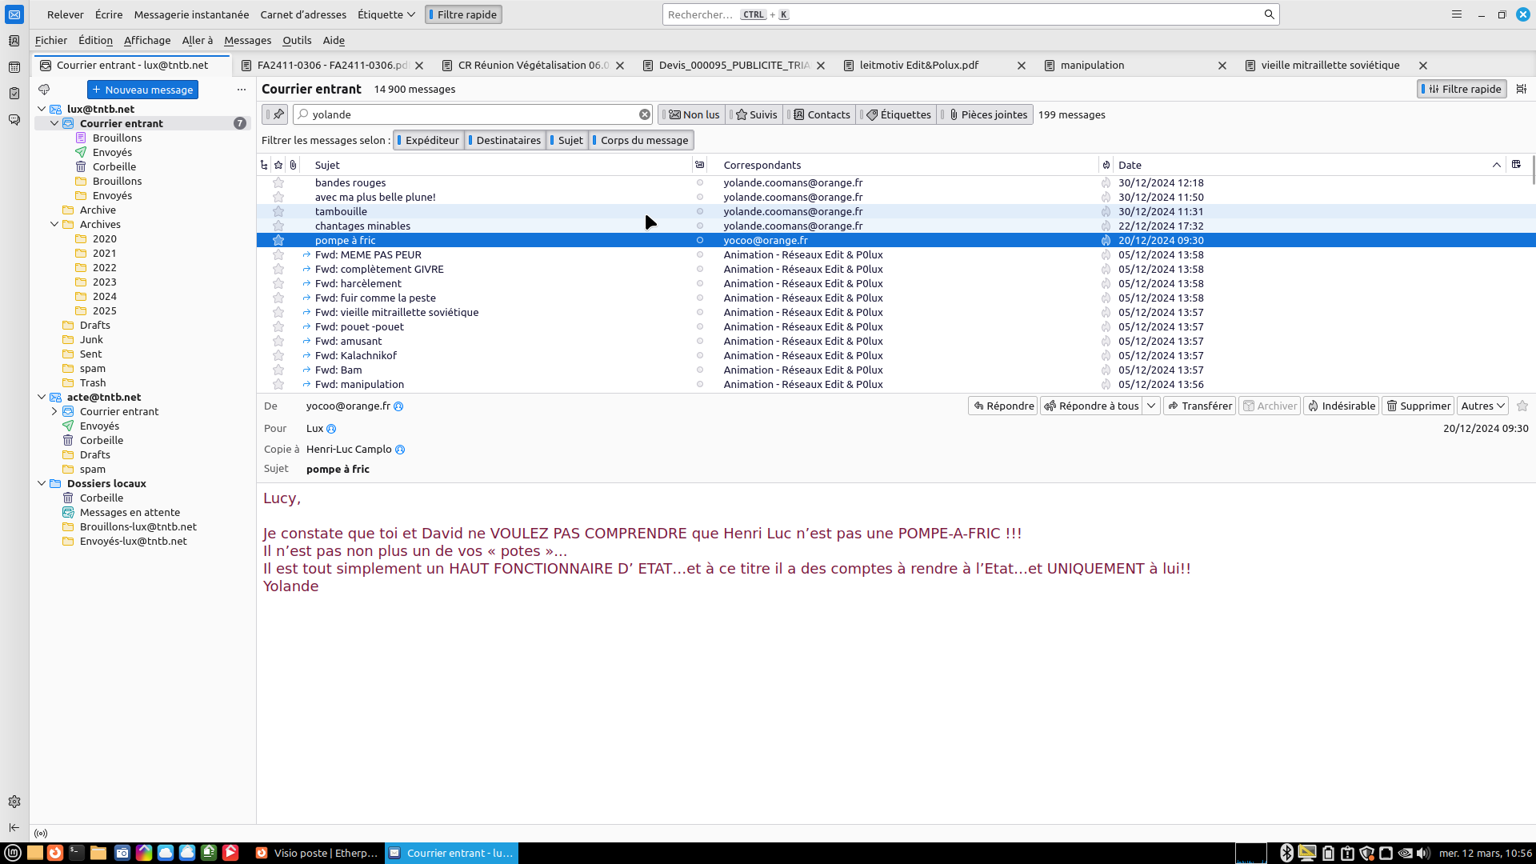Open the Chat sidebar icon

14,120
